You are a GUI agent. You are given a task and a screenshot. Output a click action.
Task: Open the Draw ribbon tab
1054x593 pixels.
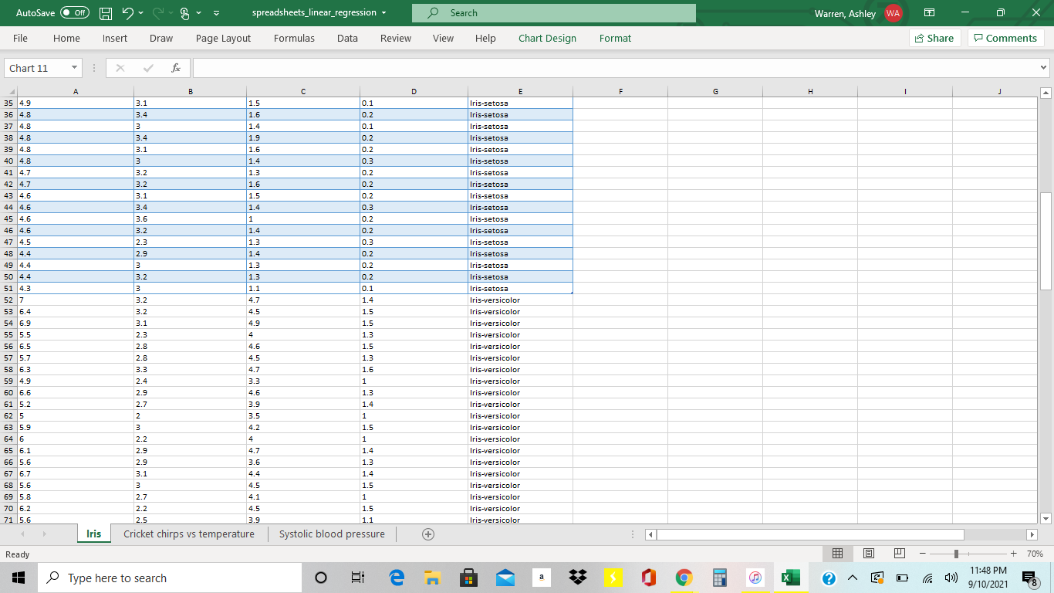pos(161,38)
